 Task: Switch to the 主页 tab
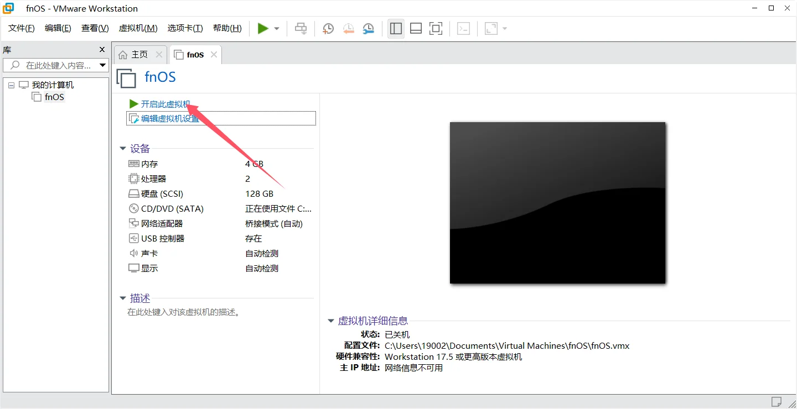[139, 55]
